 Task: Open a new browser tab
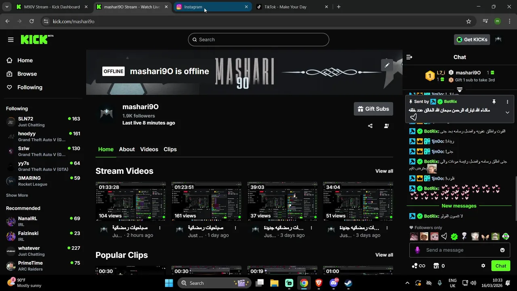[x=338, y=7]
